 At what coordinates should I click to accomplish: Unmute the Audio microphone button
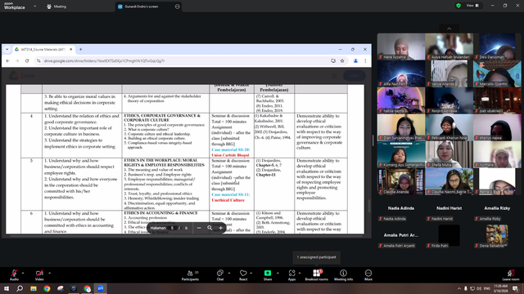[14, 275]
